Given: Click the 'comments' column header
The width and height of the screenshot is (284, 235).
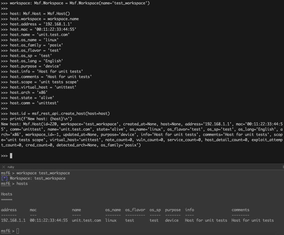Looking at the screenshot, I should (240, 210).
